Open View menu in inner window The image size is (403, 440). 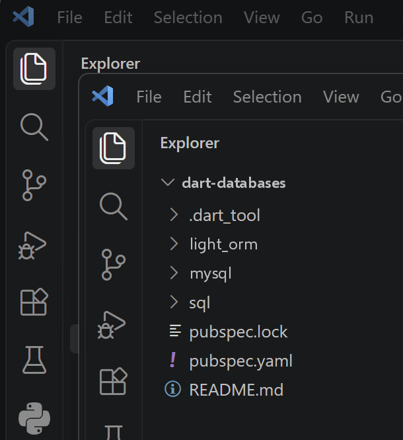tap(341, 97)
